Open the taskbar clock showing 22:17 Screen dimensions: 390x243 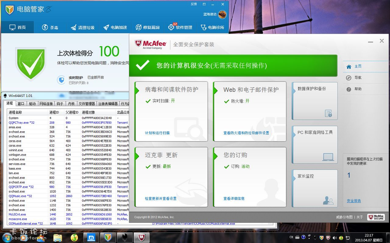click(x=369, y=238)
